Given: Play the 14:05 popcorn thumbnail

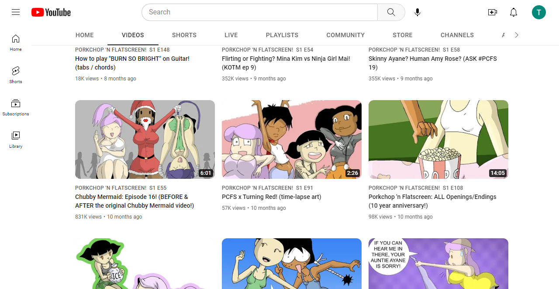Looking at the screenshot, I should (x=438, y=139).
